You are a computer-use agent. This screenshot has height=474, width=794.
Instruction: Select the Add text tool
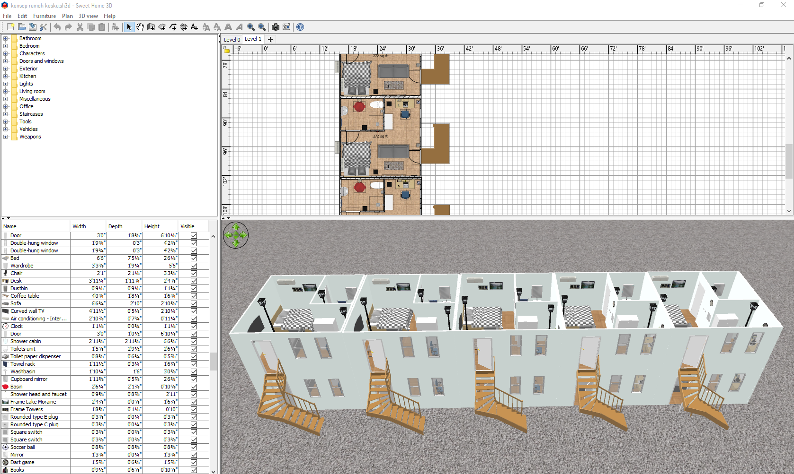(194, 27)
